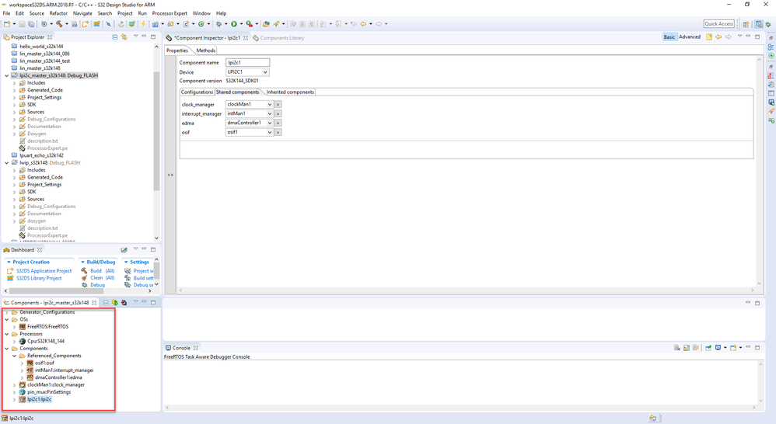Click the green Run toolbar icon
Image resolution: width=776 pixels, height=424 pixels.
coord(234,24)
